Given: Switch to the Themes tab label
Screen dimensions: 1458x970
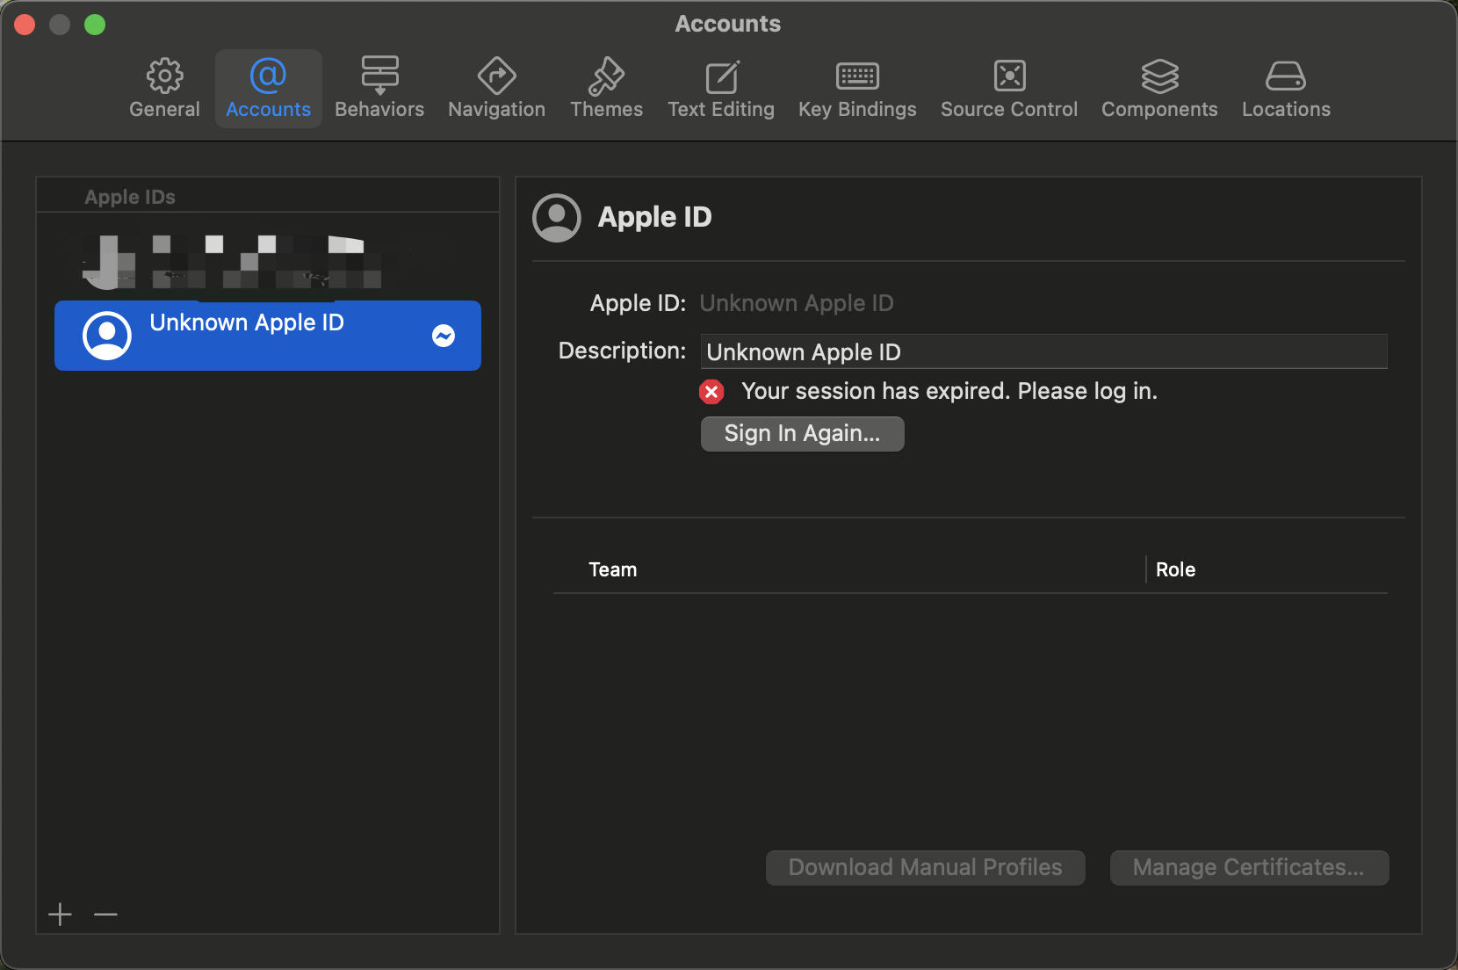Looking at the screenshot, I should 606,110.
